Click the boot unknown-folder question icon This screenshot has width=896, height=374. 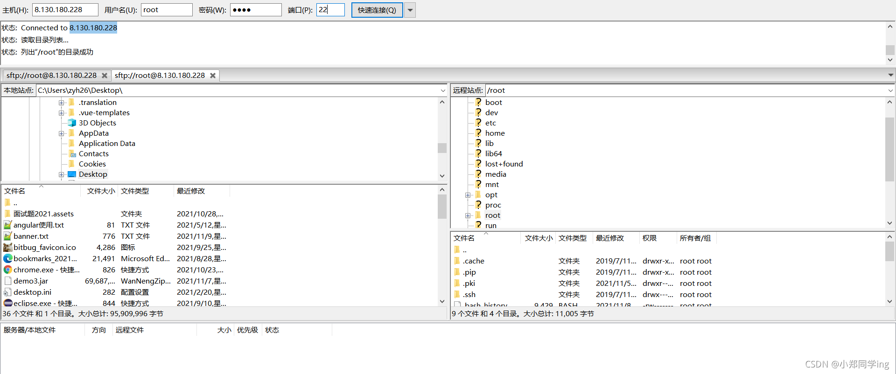pyautogui.click(x=478, y=102)
